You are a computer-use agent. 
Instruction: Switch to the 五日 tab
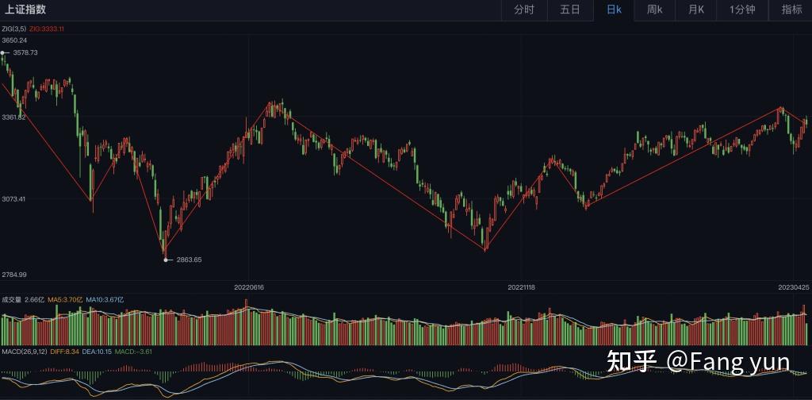point(569,10)
